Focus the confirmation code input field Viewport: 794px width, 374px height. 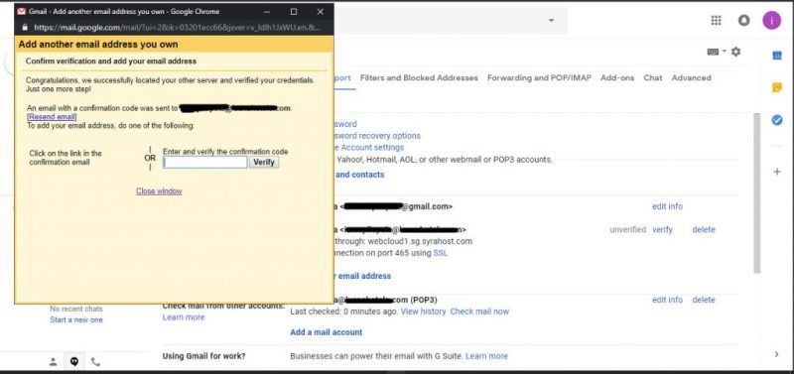coord(205,162)
